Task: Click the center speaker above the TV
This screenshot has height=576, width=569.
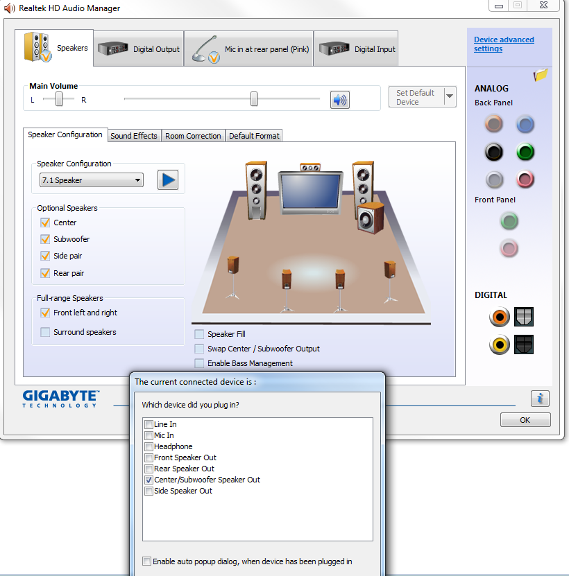Action: tap(310, 168)
